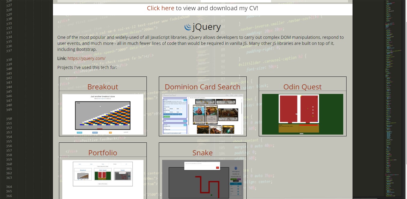Open the Dominion Card Search title link

coord(202,87)
